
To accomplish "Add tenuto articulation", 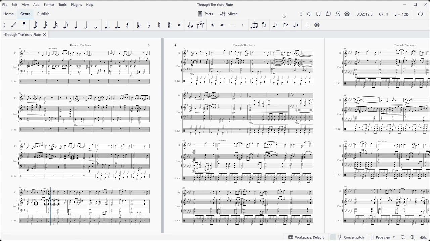I will point(232,25).
